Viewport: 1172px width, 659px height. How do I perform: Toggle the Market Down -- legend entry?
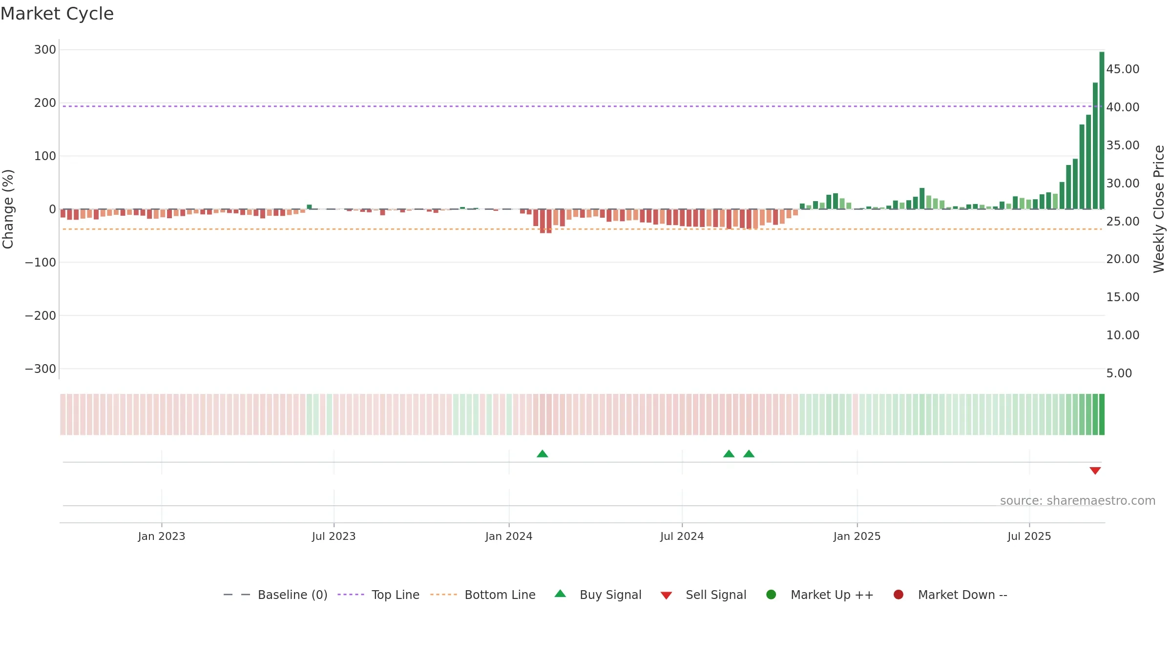950,595
